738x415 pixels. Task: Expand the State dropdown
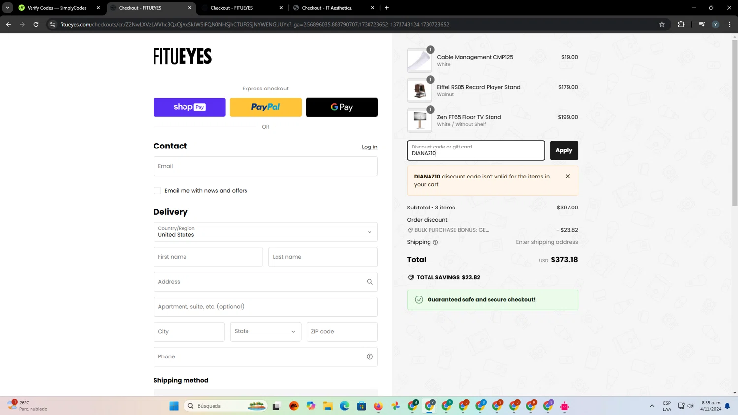click(x=266, y=332)
